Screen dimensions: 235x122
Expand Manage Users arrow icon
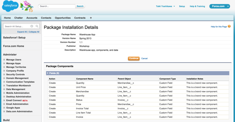coord(4,60)
